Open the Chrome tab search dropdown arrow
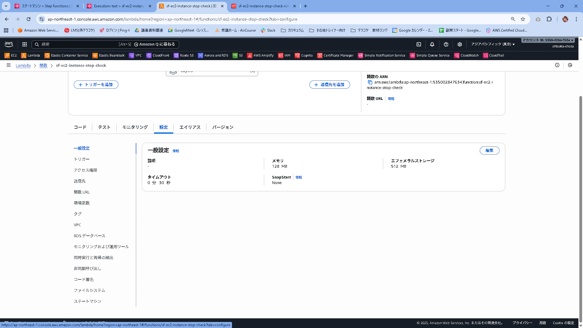Image resolution: width=583 pixels, height=328 pixels. 6,6
